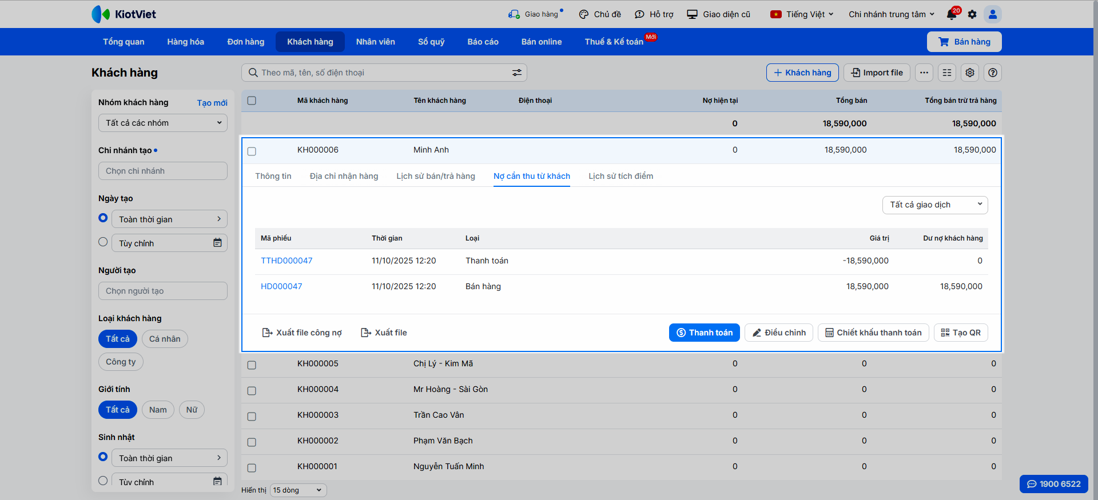Open the notifications bell icon

(952, 14)
